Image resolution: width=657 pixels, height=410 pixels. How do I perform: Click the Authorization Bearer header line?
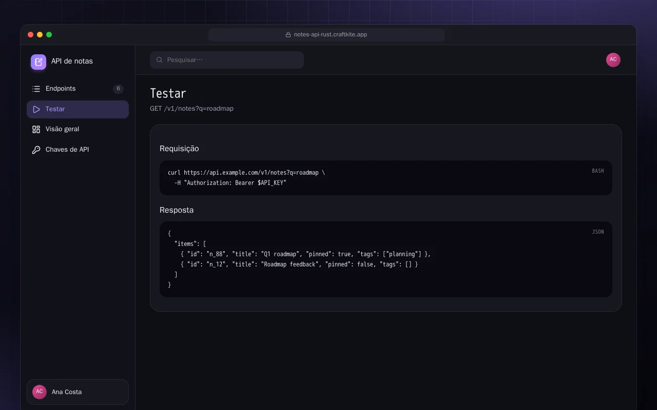(230, 183)
